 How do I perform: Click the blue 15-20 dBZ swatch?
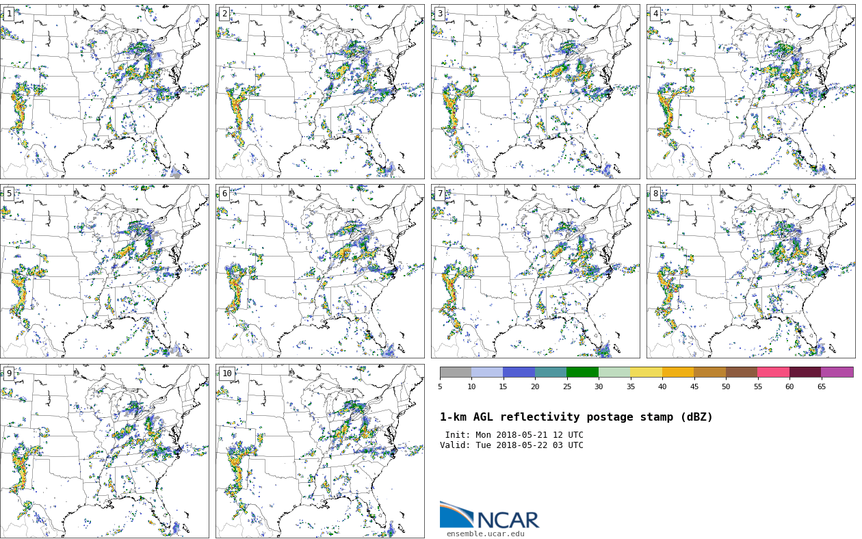click(x=519, y=372)
